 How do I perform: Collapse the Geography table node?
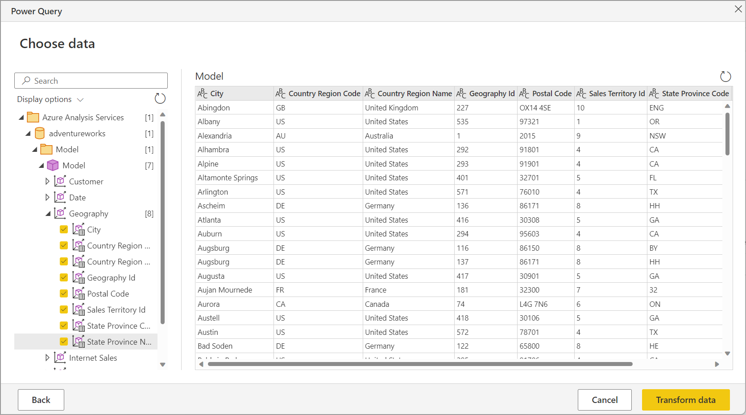coord(48,214)
